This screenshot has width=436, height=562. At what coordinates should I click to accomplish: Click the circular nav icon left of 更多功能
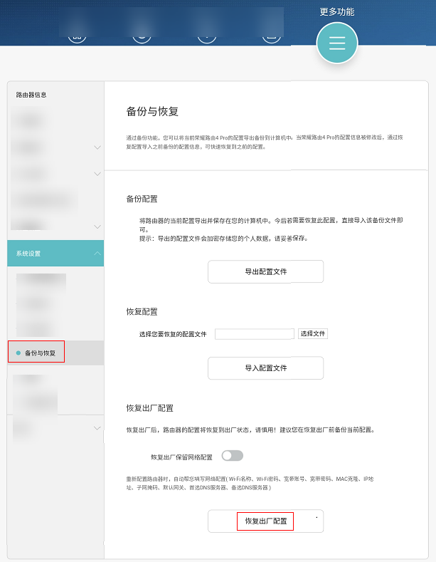point(272,36)
